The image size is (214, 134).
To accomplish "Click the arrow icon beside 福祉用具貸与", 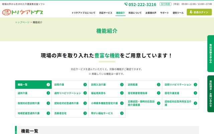I will 122,93.
